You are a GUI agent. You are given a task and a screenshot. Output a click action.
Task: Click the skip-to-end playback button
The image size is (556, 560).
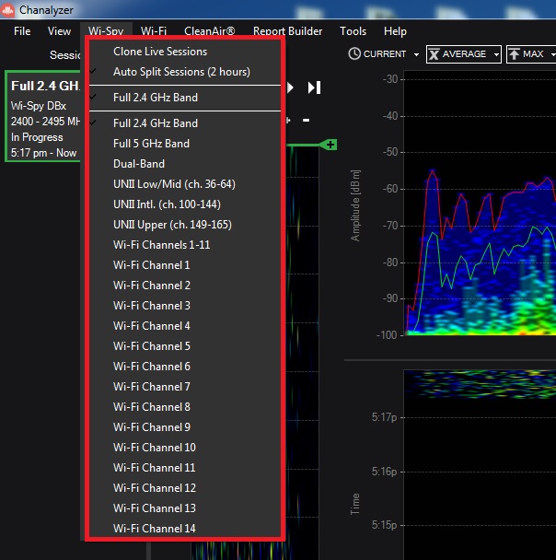click(314, 87)
